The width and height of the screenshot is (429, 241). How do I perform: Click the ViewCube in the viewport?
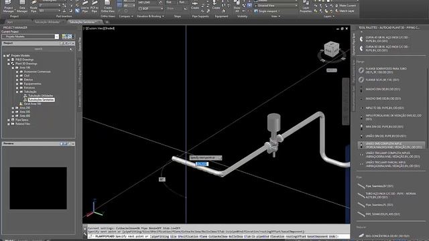click(x=331, y=50)
